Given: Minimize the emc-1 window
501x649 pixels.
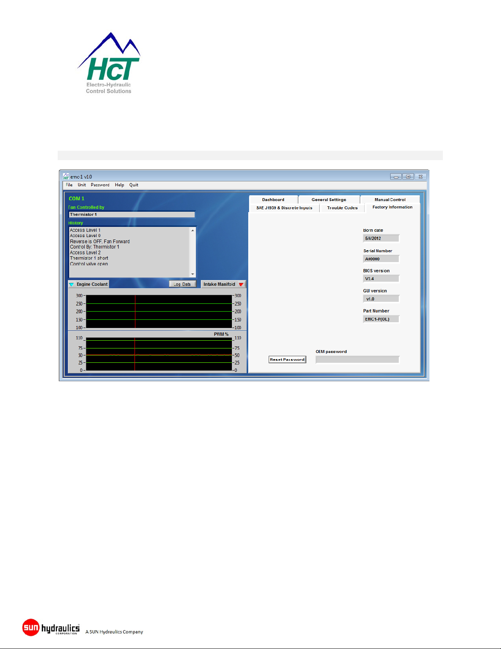Looking at the screenshot, I should click(x=396, y=177).
